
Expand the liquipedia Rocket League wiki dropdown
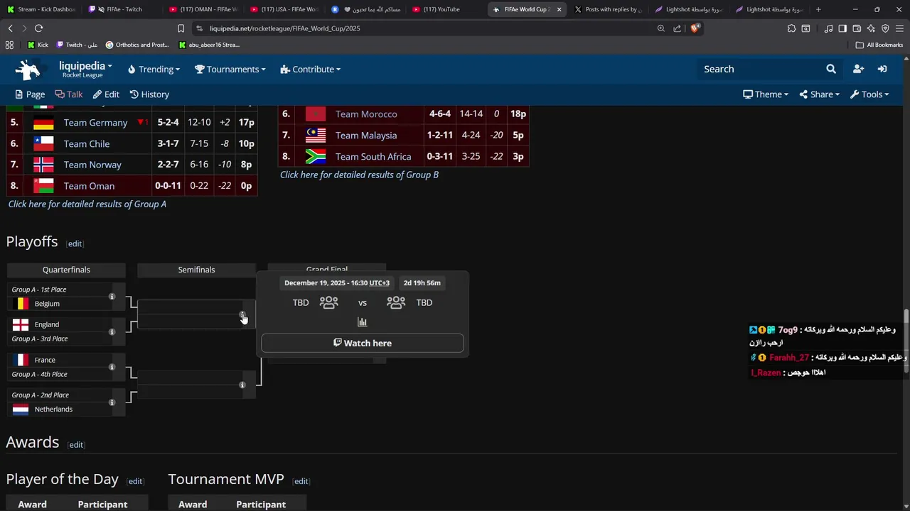tap(85, 70)
